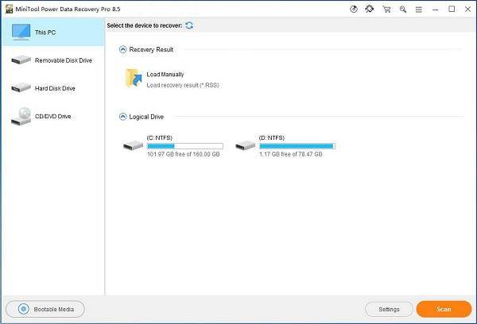477x324 pixels.
Task: Select the C: NTFS drive icon
Action: pos(134,145)
